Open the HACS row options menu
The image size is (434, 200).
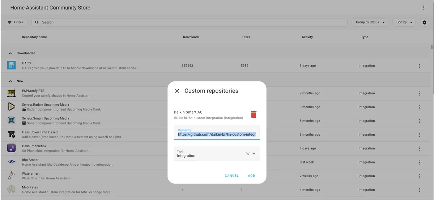tap(420, 66)
